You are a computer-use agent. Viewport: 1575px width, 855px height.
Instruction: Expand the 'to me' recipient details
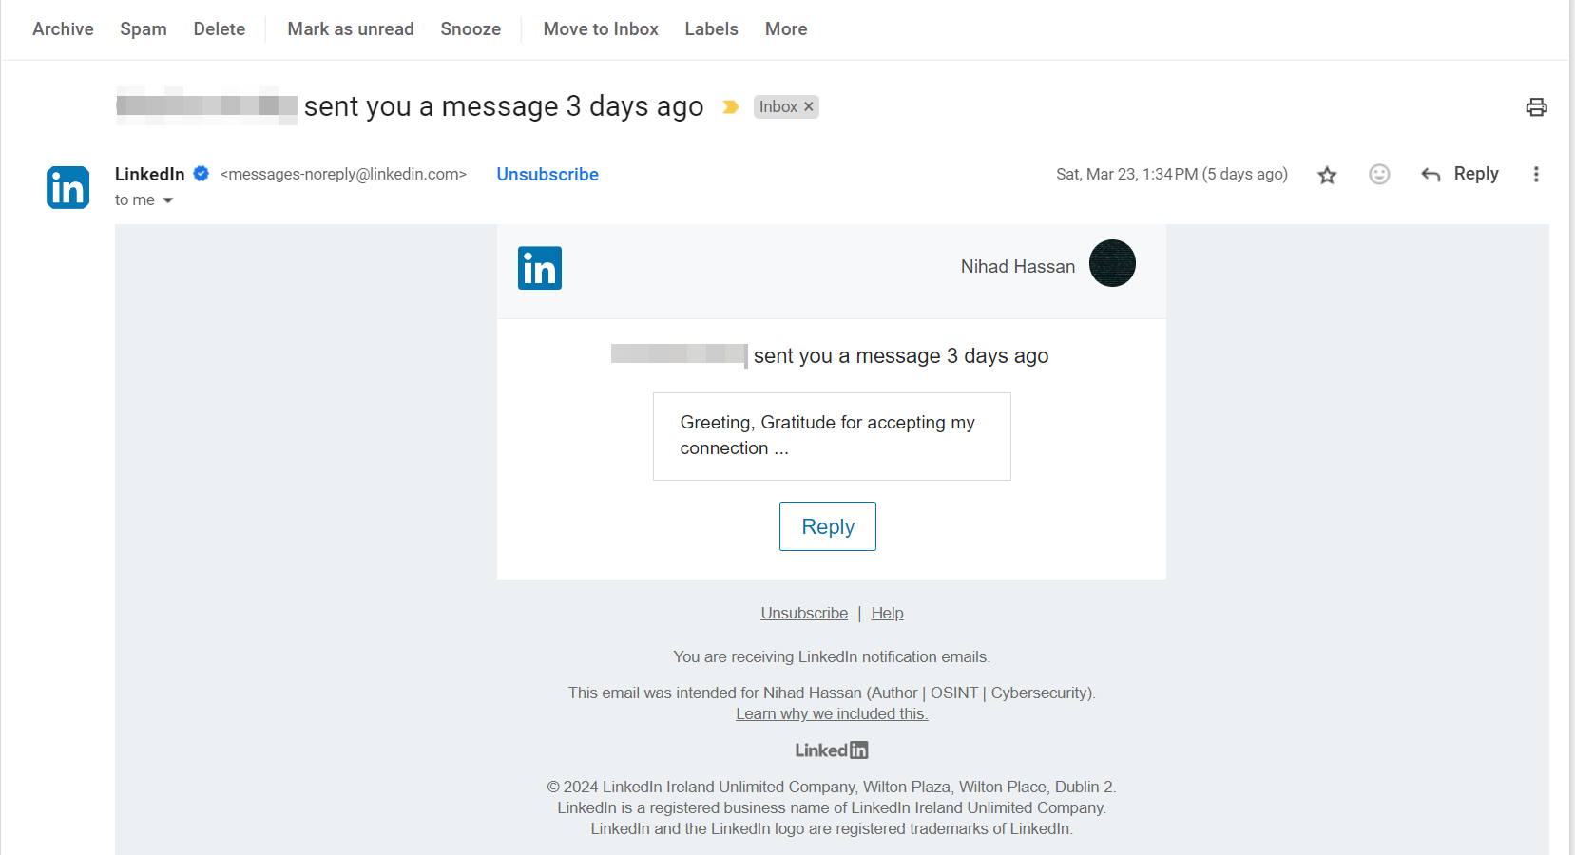click(x=144, y=199)
